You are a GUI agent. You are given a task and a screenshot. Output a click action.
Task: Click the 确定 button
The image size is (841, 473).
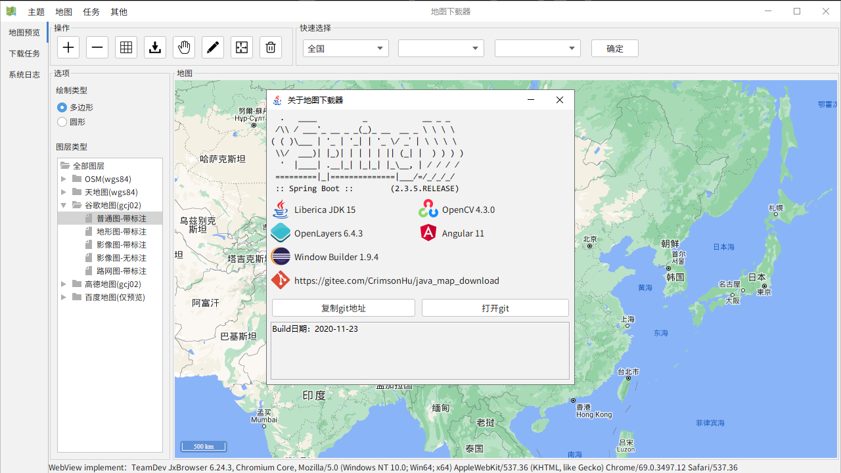point(615,48)
